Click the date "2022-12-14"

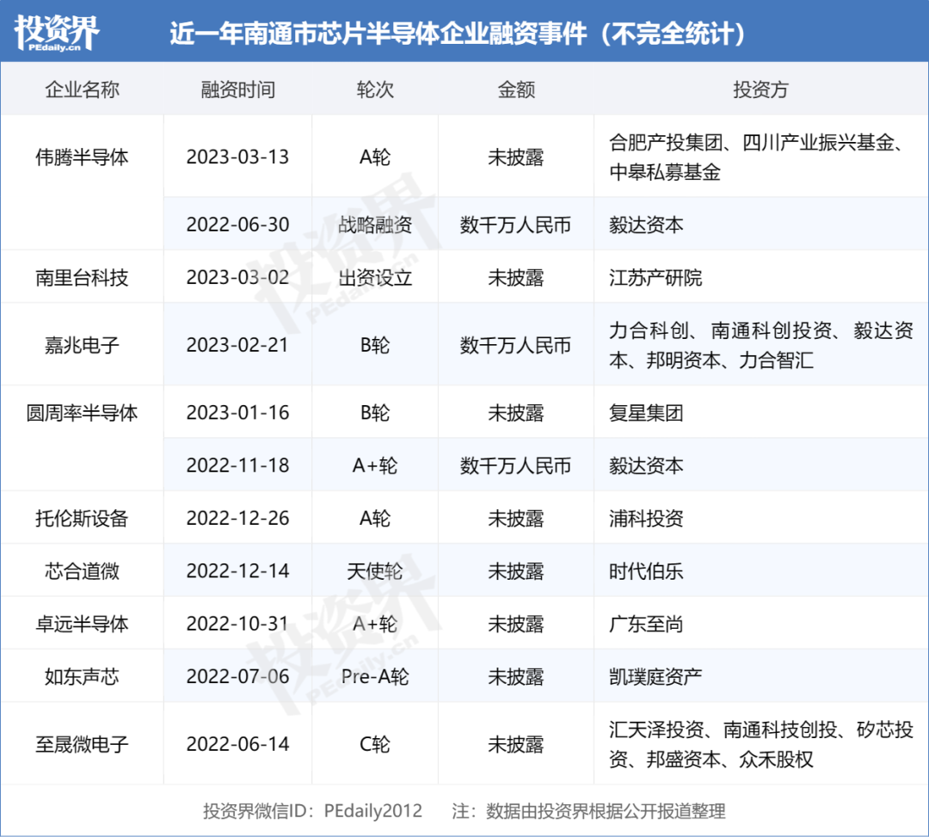(x=237, y=570)
